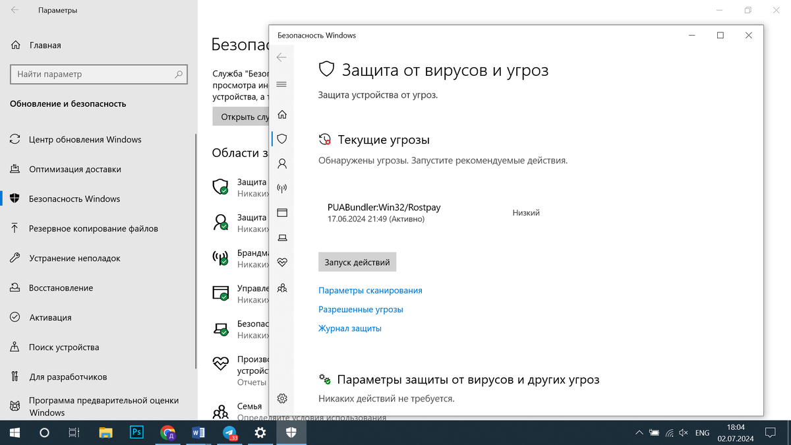Switch to Settings gear taskbar icon
The width and height of the screenshot is (791, 445).
point(260,432)
